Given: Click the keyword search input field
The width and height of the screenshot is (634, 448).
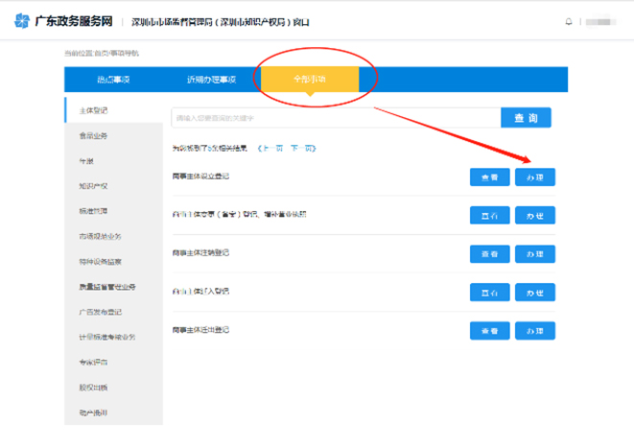Looking at the screenshot, I should (x=336, y=118).
